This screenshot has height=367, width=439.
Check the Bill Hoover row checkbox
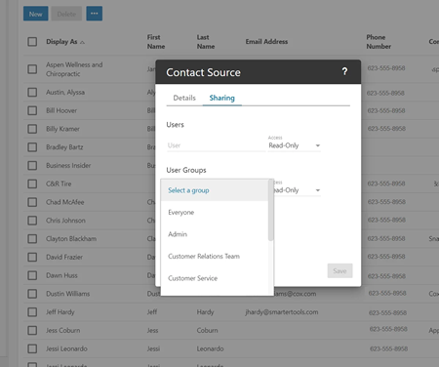(x=32, y=110)
